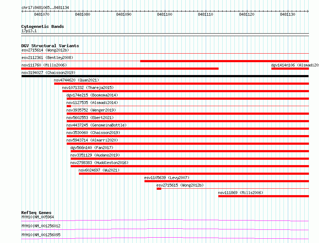Select MYH10|NM_001256095 gene label
The height and width of the screenshot is (243, 319).
pyautogui.click(x=41, y=235)
